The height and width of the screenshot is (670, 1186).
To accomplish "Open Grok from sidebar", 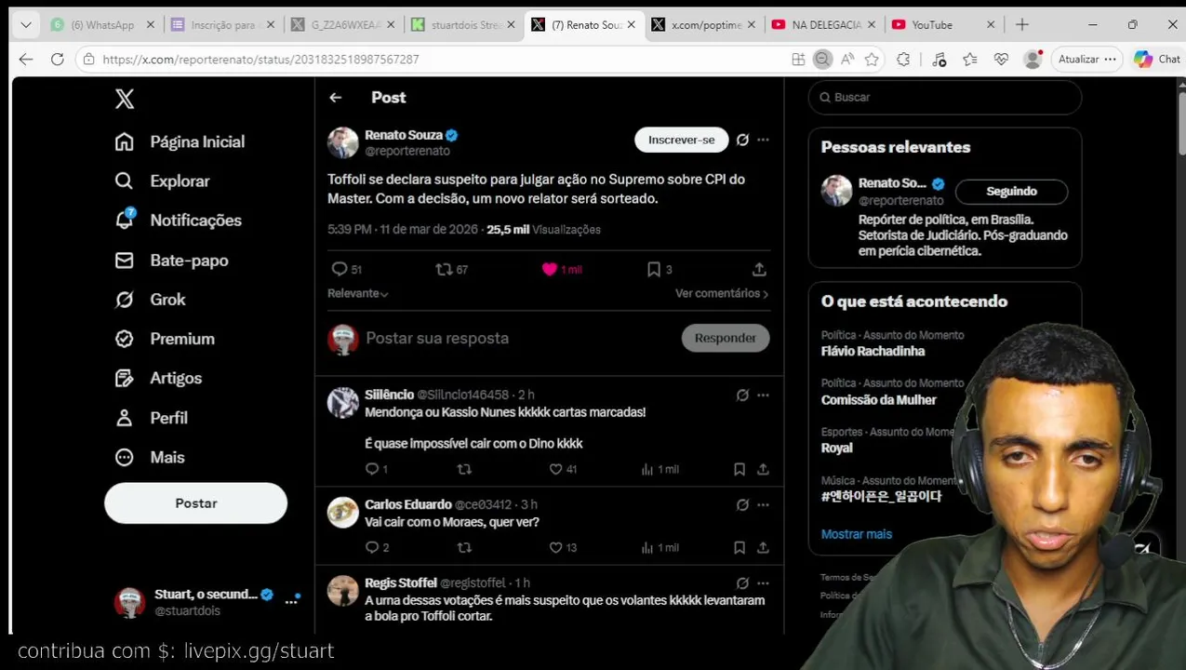I will click(x=150, y=299).
